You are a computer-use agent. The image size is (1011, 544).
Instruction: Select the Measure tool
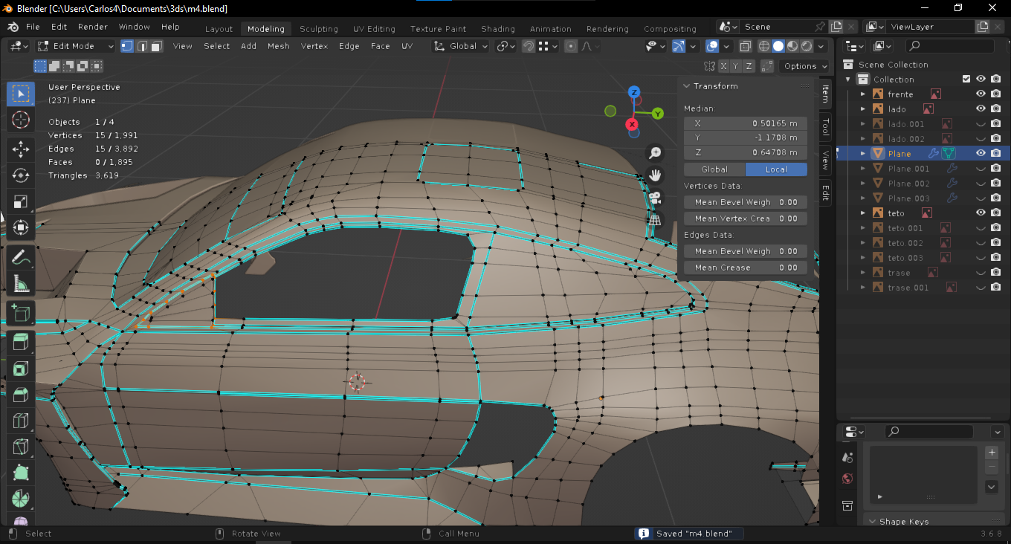pyautogui.click(x=21, y=284)
